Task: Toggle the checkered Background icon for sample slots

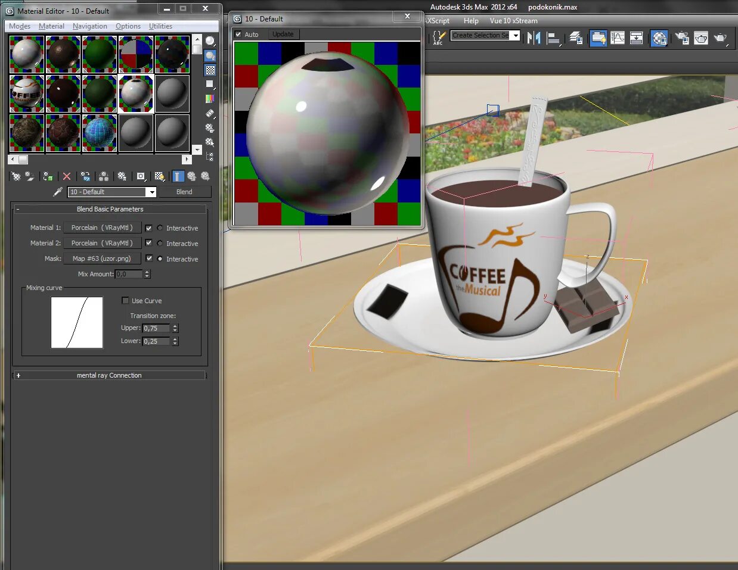Action: tap(210, 70)
